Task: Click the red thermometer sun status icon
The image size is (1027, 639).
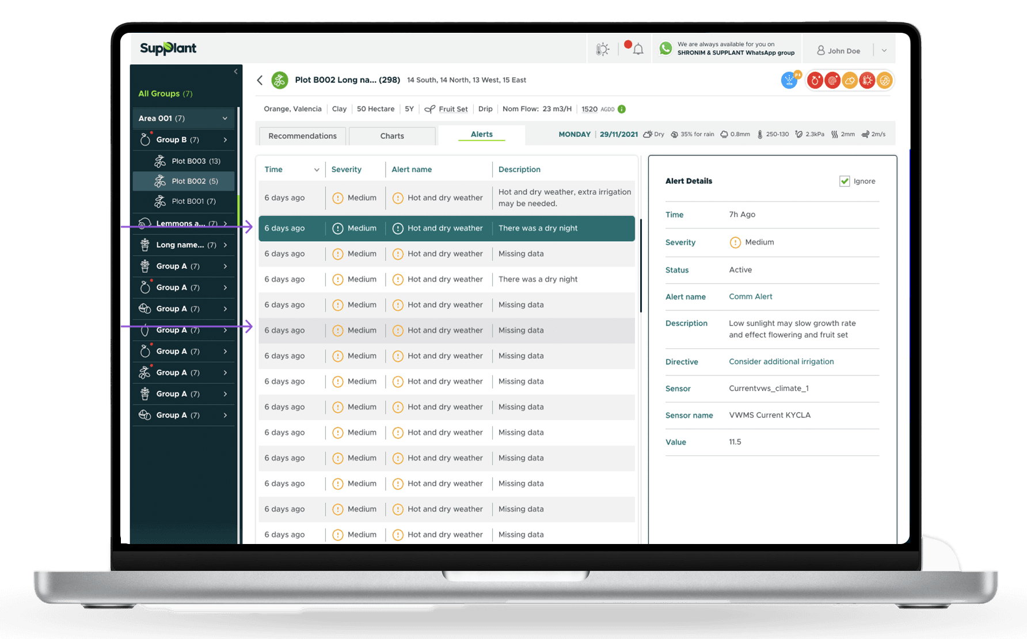Action: (x=868, y=80)
